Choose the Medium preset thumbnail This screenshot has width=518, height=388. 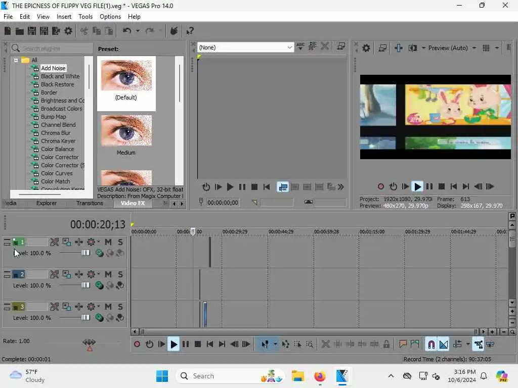pyautogui.click(x=126, y=131)
